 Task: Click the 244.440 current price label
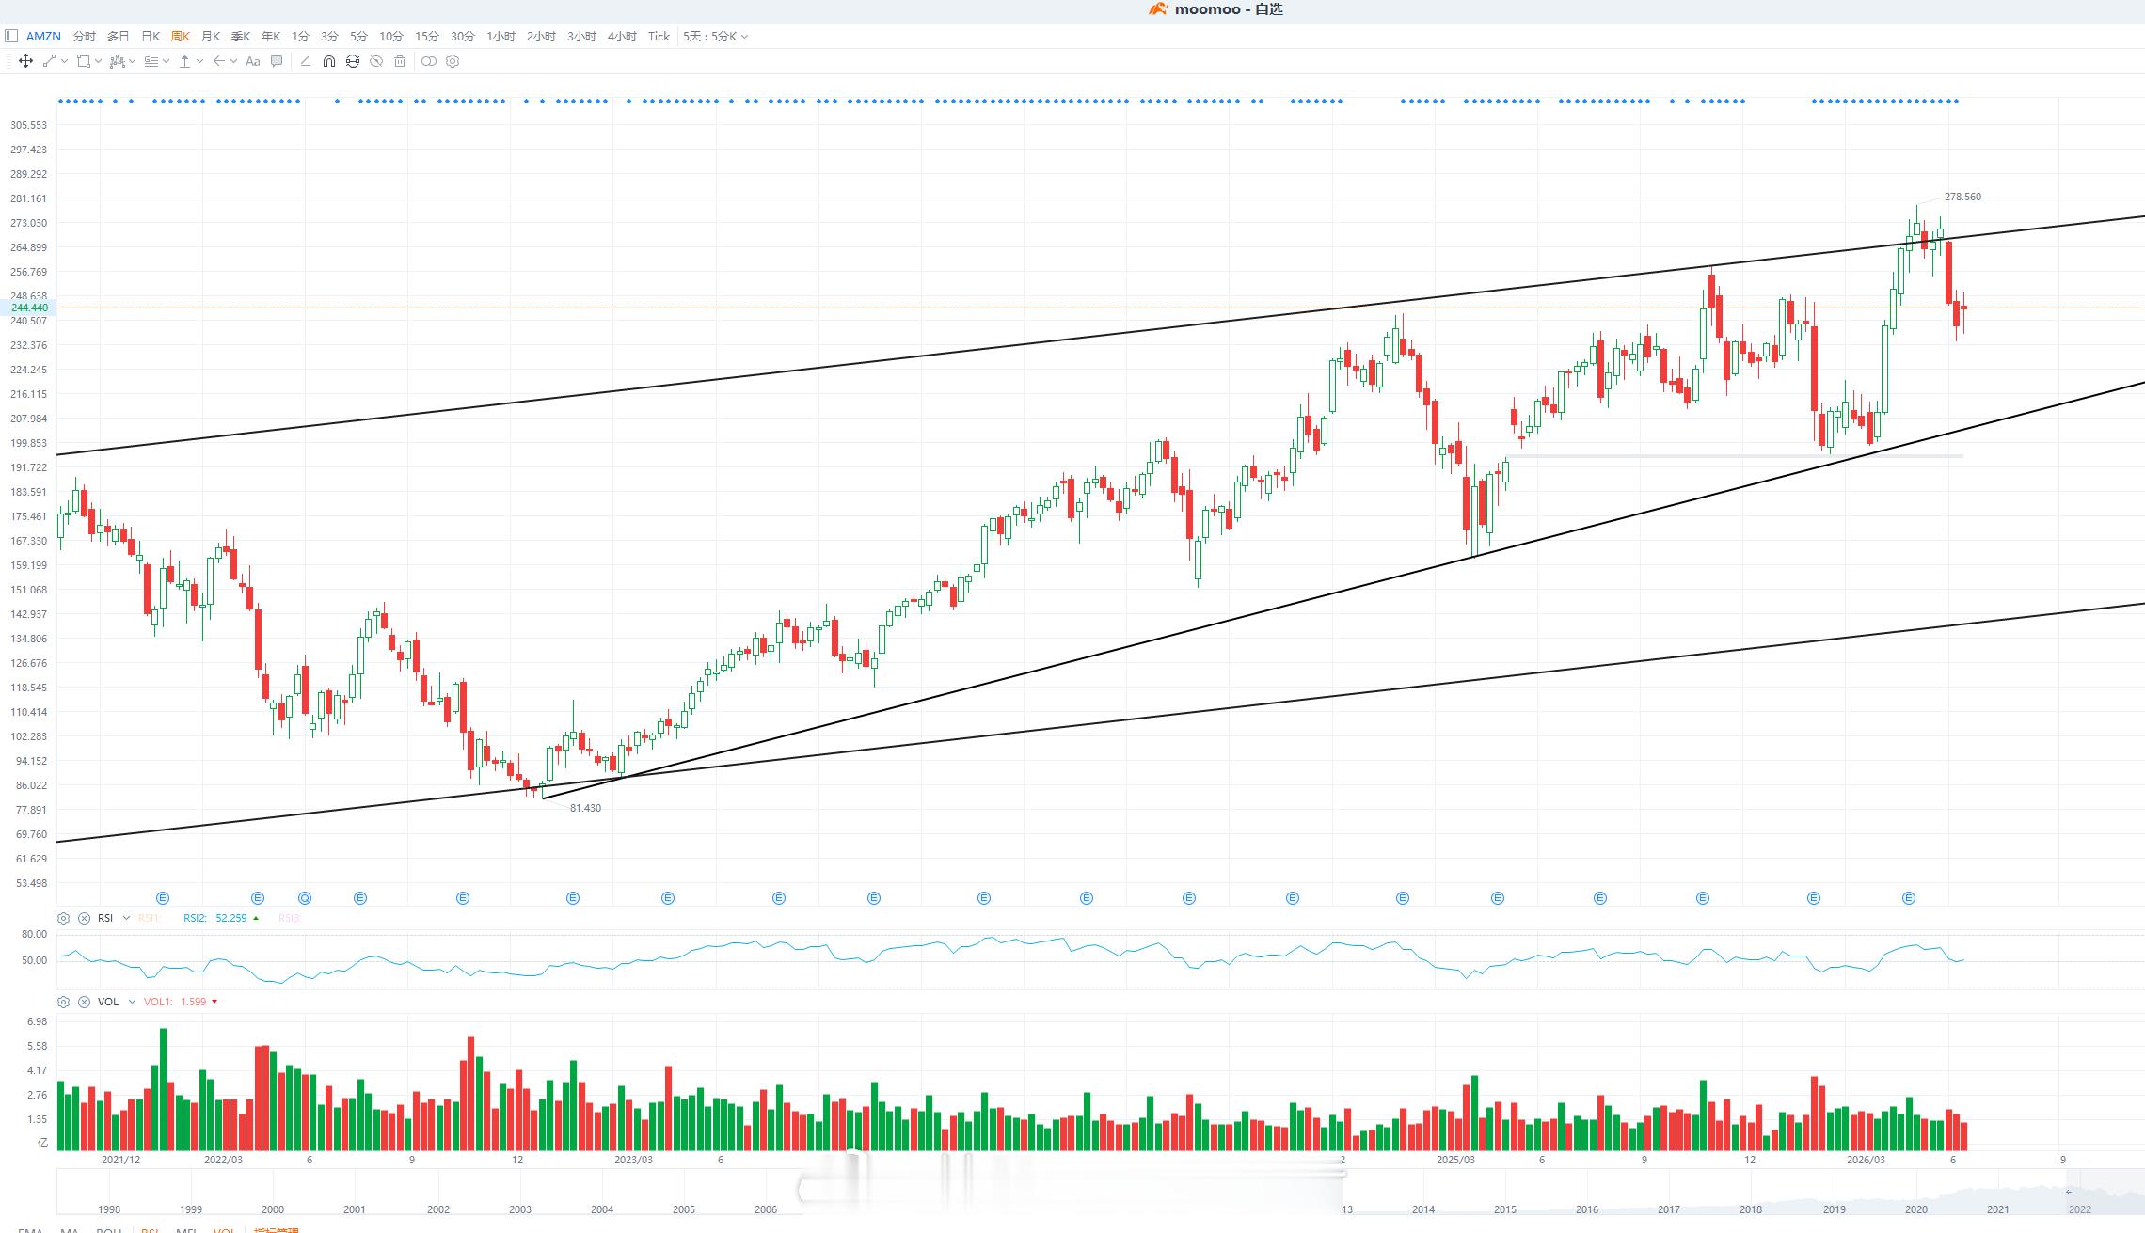click(29, 308)
